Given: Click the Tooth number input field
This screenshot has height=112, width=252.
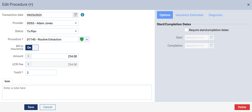Looking at the screenshot, I should (x=41, y=72).
